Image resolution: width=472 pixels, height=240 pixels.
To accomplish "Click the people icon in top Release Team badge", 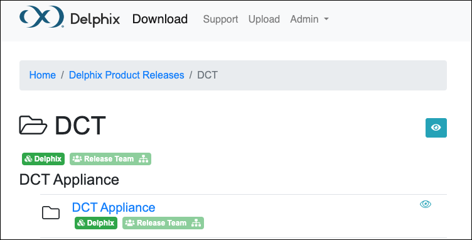I will click(77, 159).
